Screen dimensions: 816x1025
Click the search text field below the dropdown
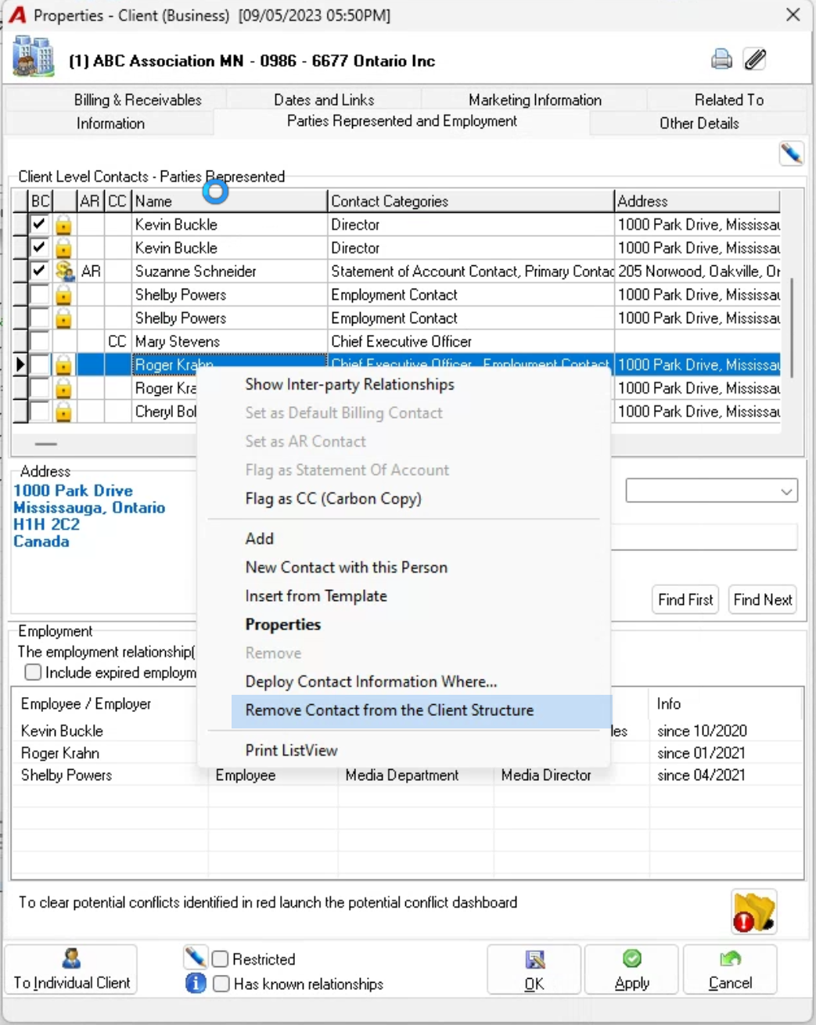click(x=704, y=537)
